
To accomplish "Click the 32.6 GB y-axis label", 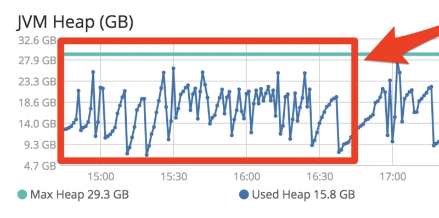I will coord(37,41).
